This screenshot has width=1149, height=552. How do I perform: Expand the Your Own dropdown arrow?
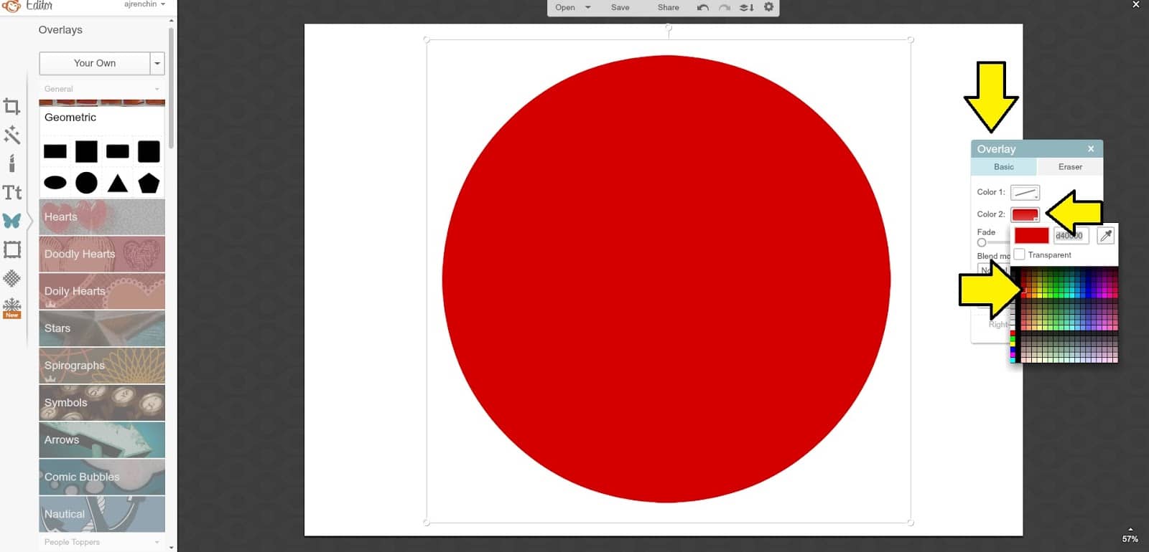[x=157, y=63]
